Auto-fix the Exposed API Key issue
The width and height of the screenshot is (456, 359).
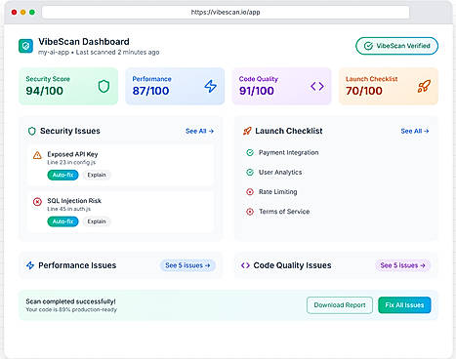[x=62, y=175]
